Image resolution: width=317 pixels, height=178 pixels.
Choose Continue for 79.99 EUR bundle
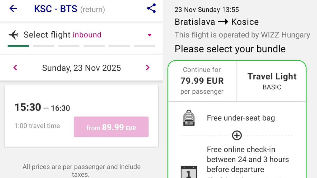click(202, 81)
